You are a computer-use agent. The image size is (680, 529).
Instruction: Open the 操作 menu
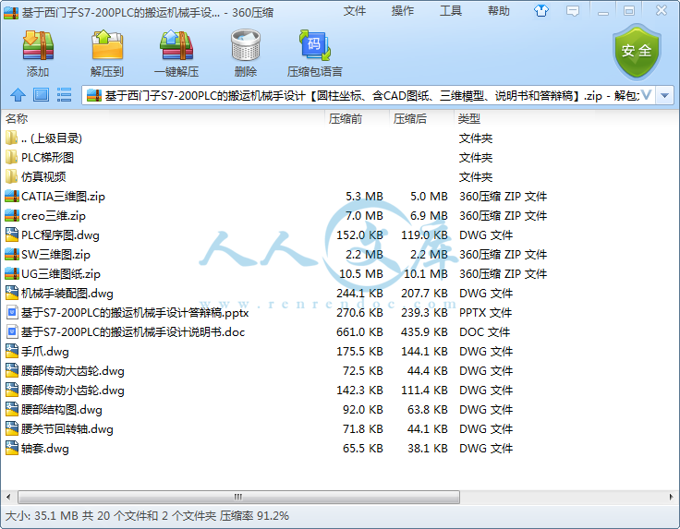403,11
